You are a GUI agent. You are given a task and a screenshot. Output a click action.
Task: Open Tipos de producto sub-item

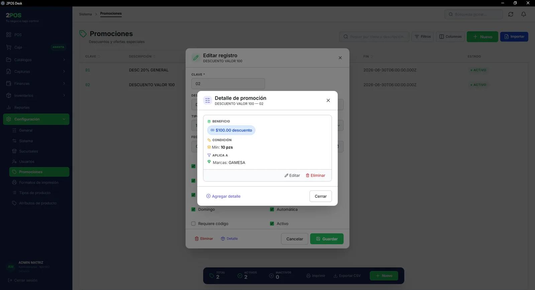[x=39, y=193]
